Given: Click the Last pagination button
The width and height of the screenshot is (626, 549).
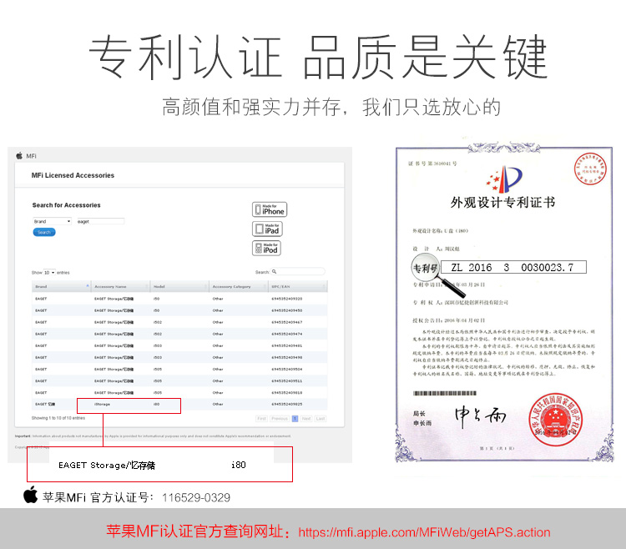Looking at the screenshot, I should click(321, 419).
